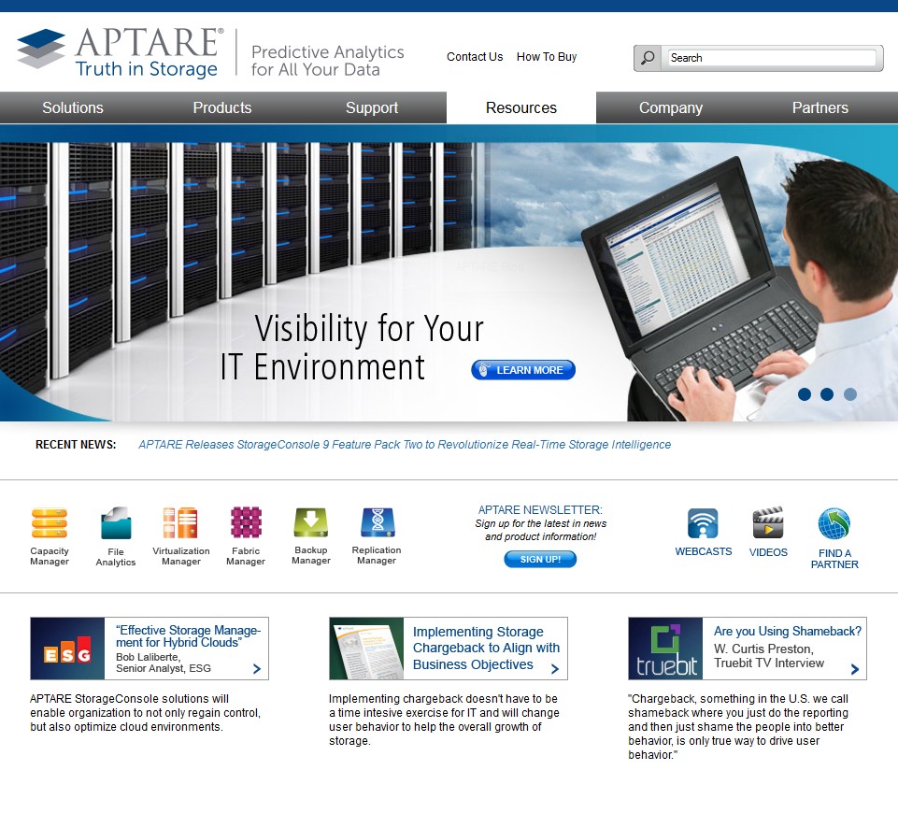Open the StorageConsole 9 recent news link
This screenshot has height=813, width=898.
point(405,445)
